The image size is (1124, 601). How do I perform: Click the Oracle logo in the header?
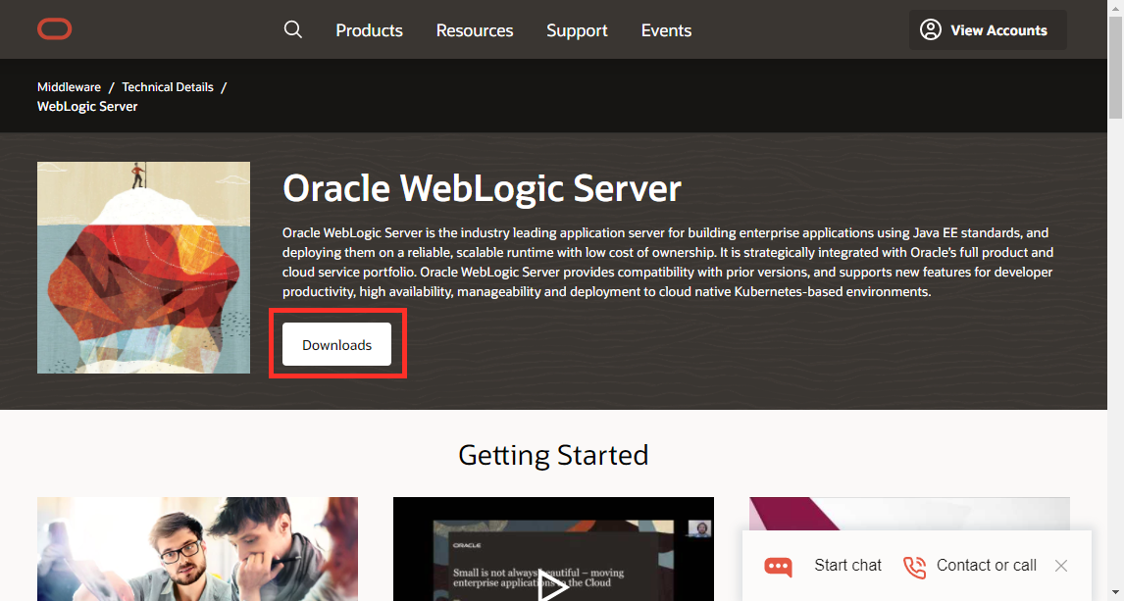coord(54,29)
